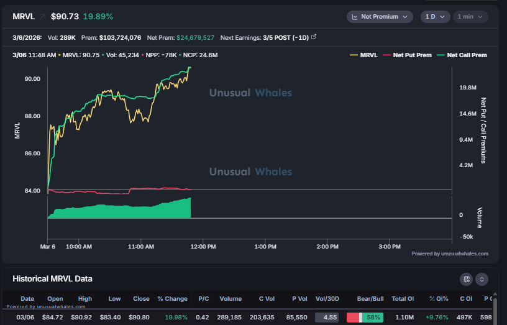Image resolution: width=507 pixels, height=325 pixels.
Task: Click the collapse/expand icon for Historical Data
Action: tap(482, 279)
